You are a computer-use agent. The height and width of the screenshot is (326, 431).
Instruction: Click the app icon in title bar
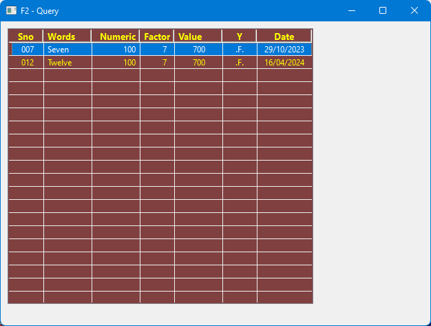point(11,10)
